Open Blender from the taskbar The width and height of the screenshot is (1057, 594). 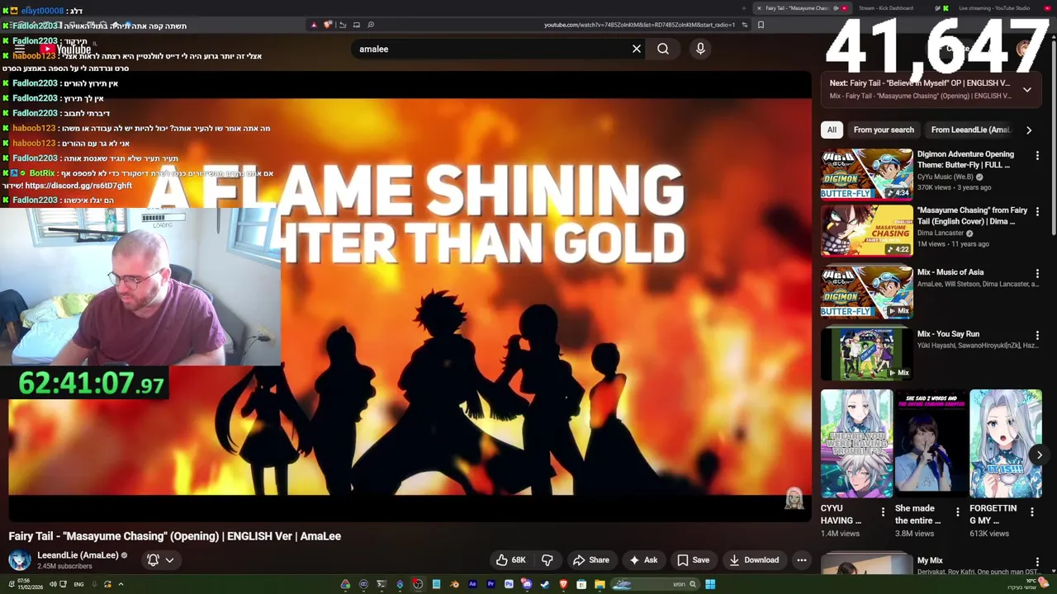pyautogui.click(x=455, y=584)
